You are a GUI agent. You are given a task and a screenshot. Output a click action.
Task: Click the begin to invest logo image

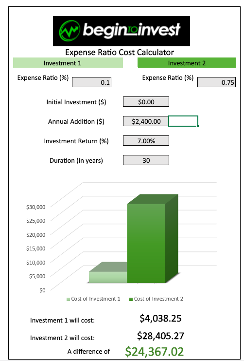(x=122, y=31)
